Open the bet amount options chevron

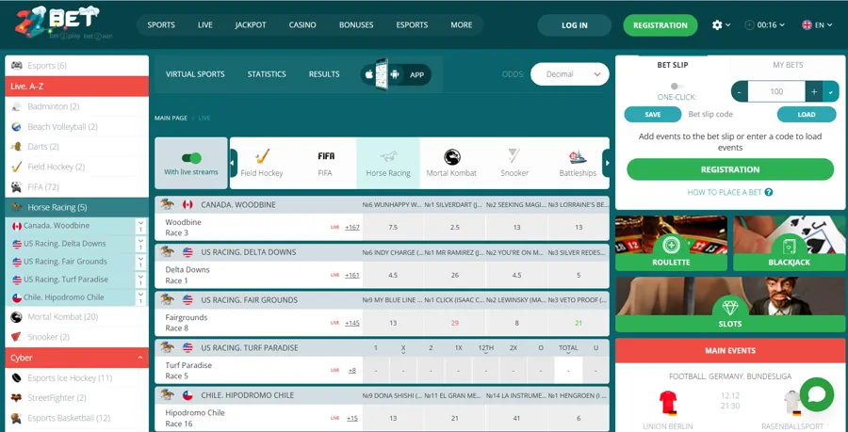pyautogui.click(x=831, y=92)
